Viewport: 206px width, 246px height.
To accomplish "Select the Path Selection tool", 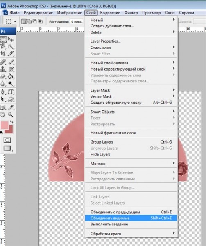I will tap(3, 99).
